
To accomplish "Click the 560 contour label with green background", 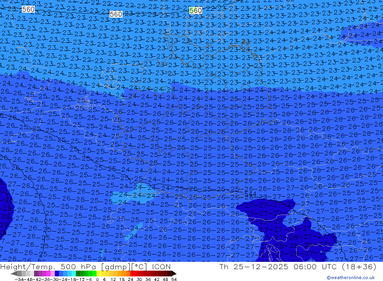I will [196, 10].
